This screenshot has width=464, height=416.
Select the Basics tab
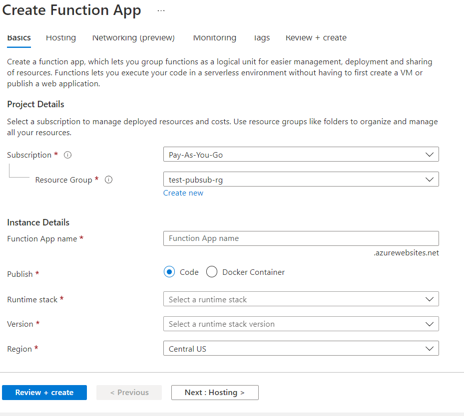click(19, 38)
